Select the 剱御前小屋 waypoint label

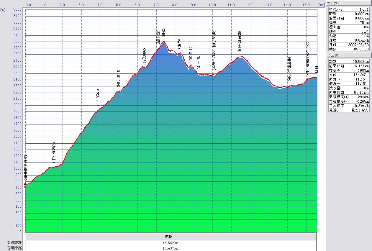(239, 41)
